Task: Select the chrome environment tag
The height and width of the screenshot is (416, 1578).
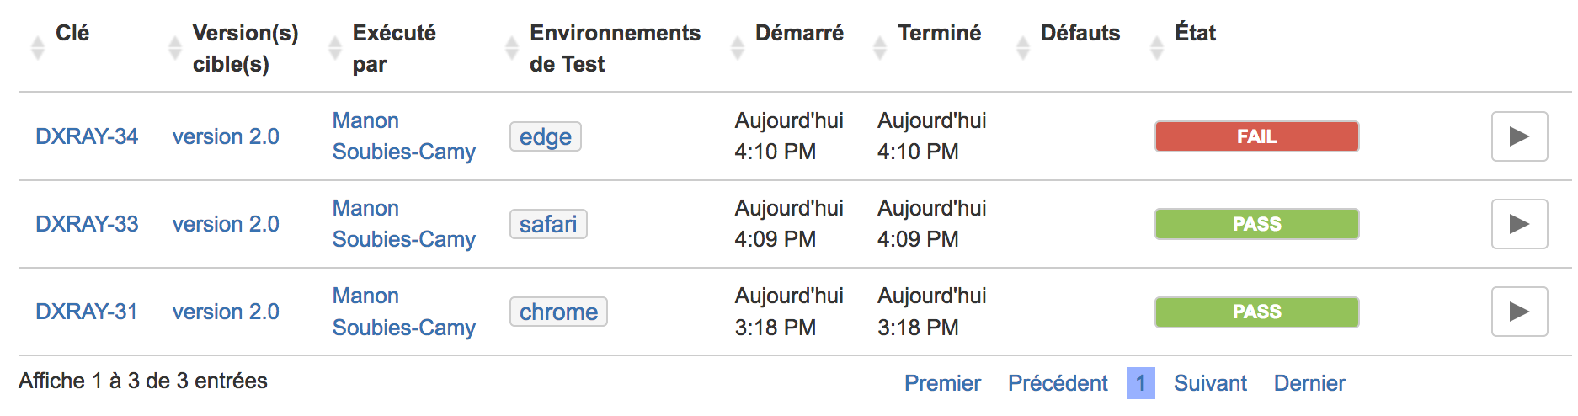Action: (558, 312)
